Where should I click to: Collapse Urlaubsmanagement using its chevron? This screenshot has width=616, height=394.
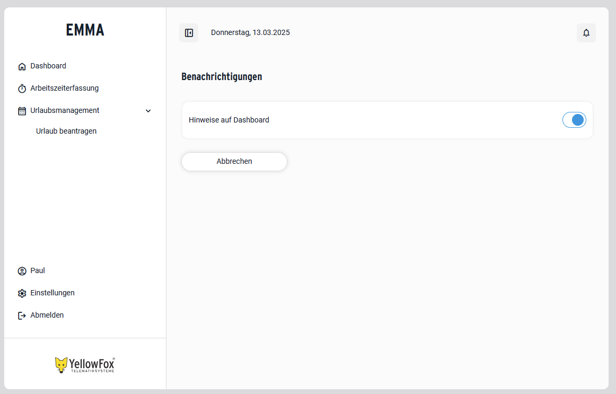pyautogui.click(x=148, y=111)
